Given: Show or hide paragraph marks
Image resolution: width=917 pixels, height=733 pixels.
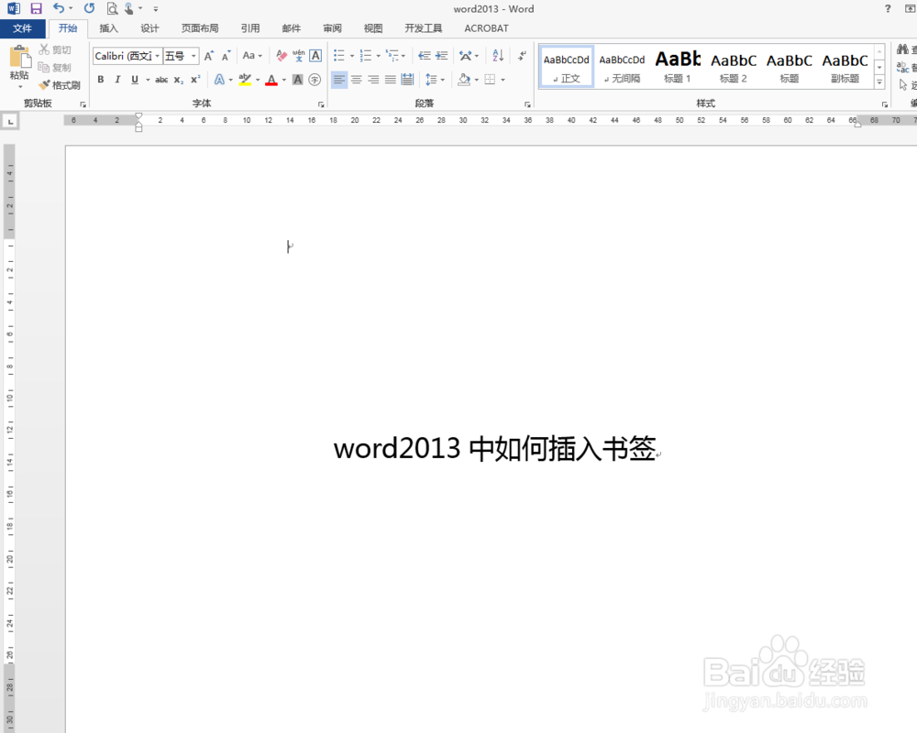Looking at the screenshot, I should point(522,56).
